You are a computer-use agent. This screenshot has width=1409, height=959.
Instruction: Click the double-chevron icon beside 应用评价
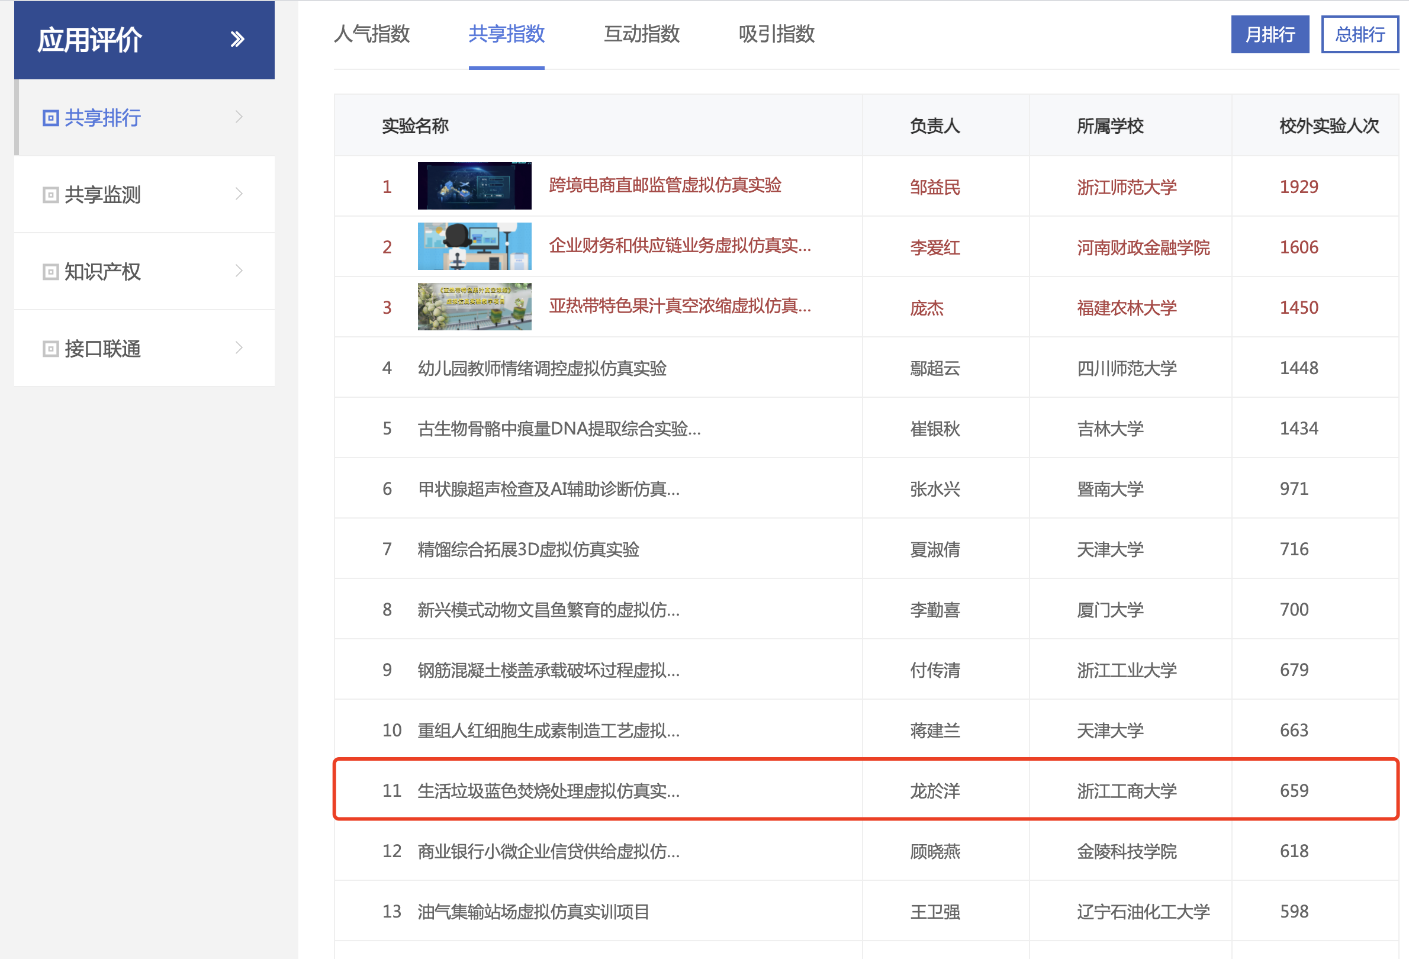tap(237, 40)
